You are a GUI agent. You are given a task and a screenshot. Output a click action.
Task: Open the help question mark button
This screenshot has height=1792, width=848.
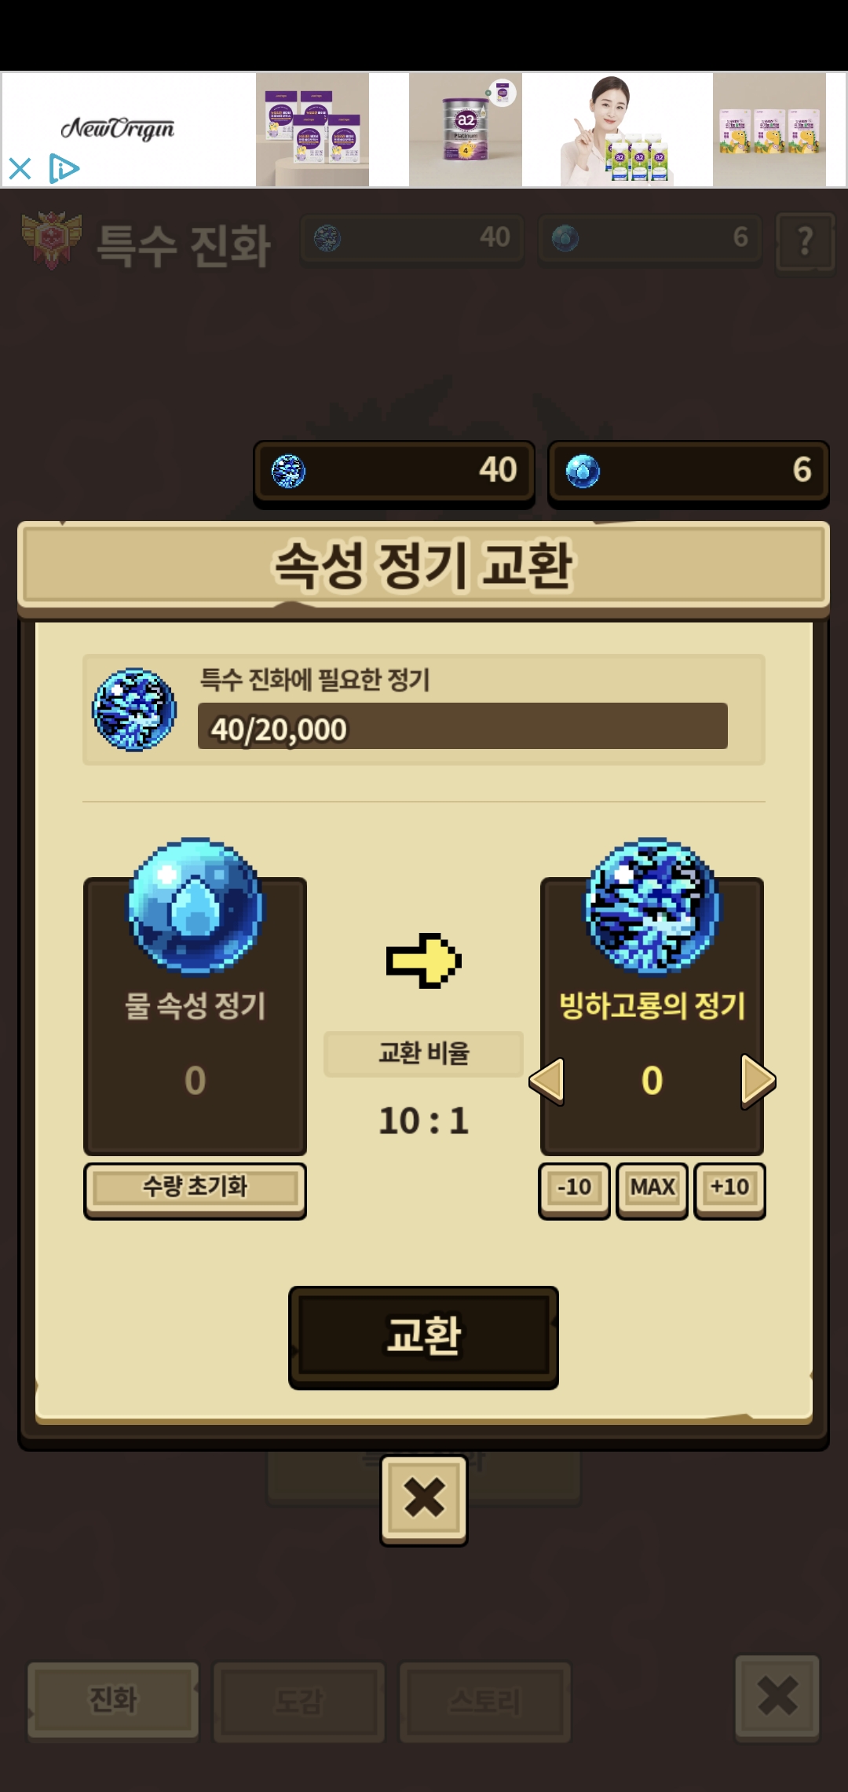tap(805, 242)
